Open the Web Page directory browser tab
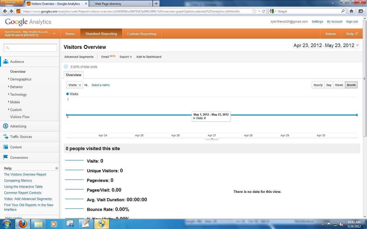The width and height of the screenshot is (367, 229). click(120, 4)
